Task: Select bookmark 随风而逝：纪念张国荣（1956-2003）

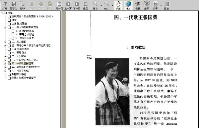Action: 32,16
